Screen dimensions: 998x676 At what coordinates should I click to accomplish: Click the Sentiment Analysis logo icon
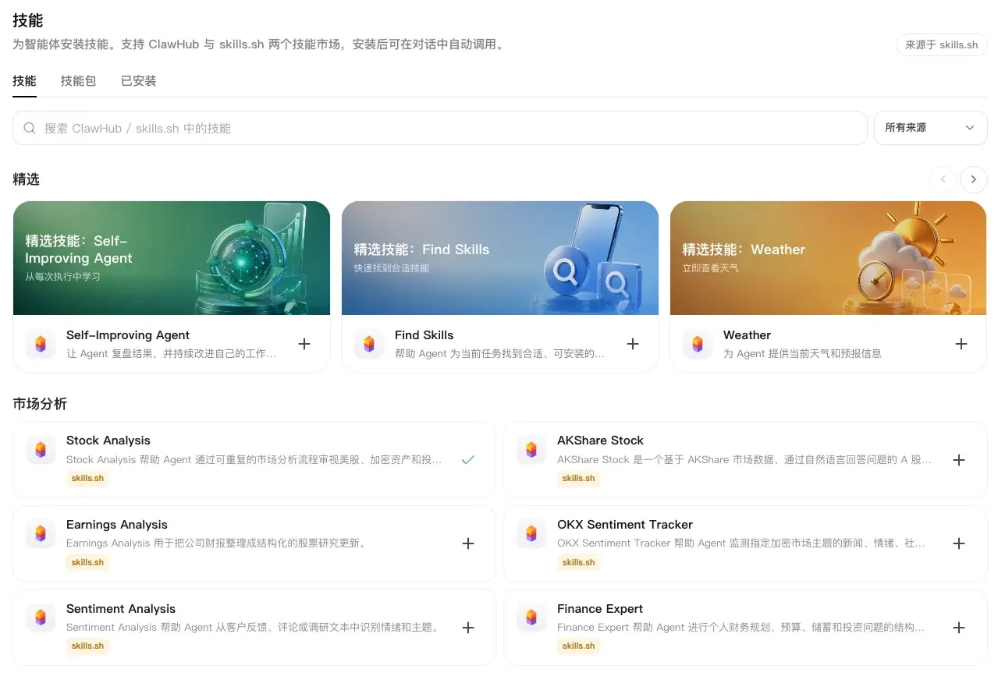point(41,618)
